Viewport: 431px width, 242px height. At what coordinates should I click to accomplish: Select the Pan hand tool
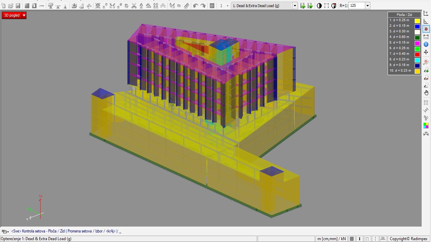coord(426,93)
